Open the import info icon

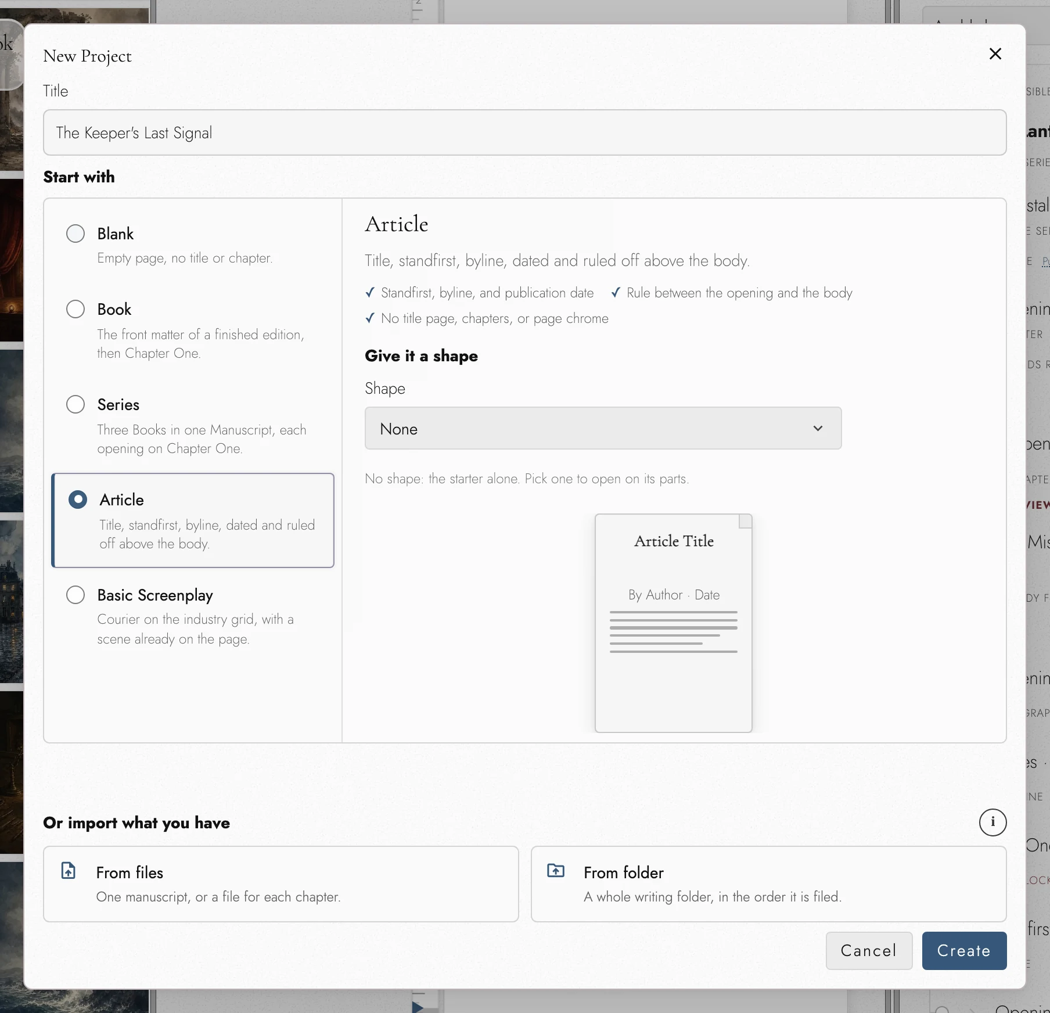tap(993, 822)
